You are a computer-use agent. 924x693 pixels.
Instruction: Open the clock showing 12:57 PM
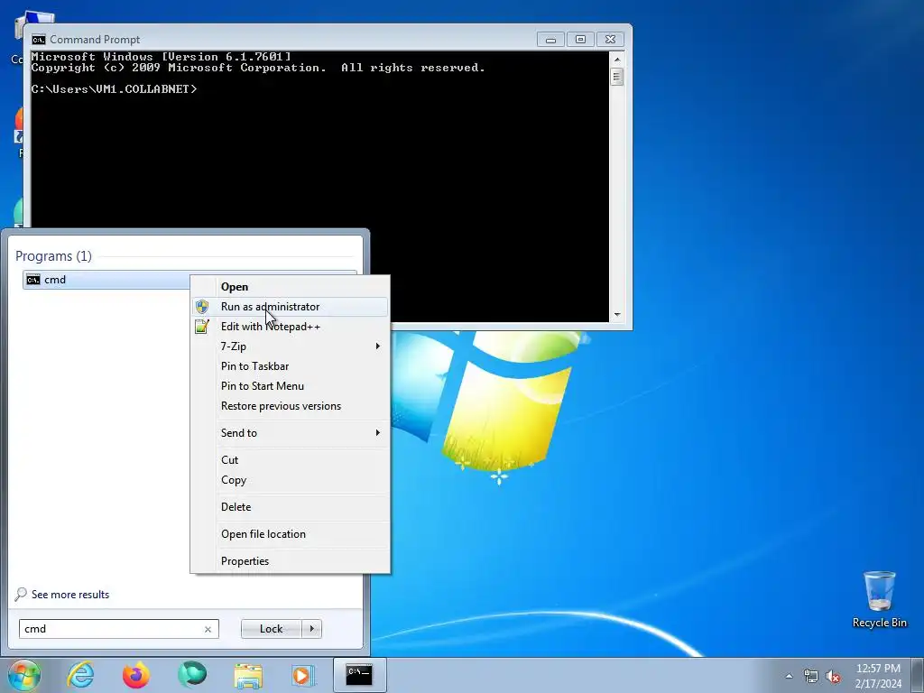point(878,676)
